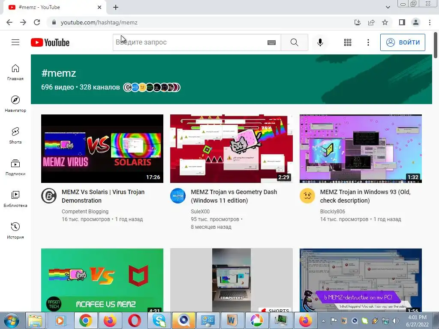
Task: Go forward in browser
Action: 23,22
